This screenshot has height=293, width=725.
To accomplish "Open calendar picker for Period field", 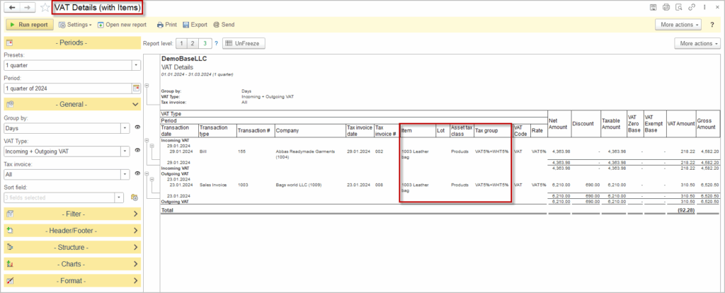I will coord(136,88).
